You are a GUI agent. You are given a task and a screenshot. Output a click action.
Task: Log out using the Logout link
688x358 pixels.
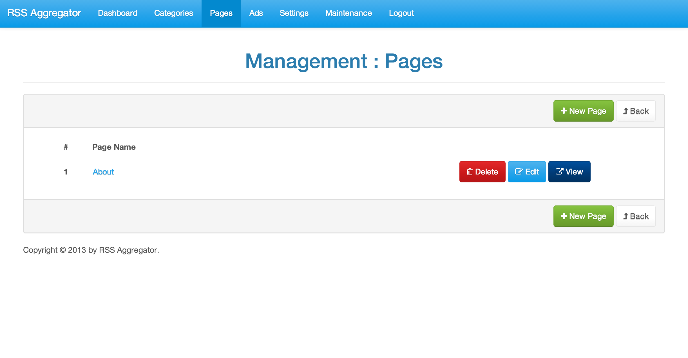pyautogui.click(x=401, y=13)
